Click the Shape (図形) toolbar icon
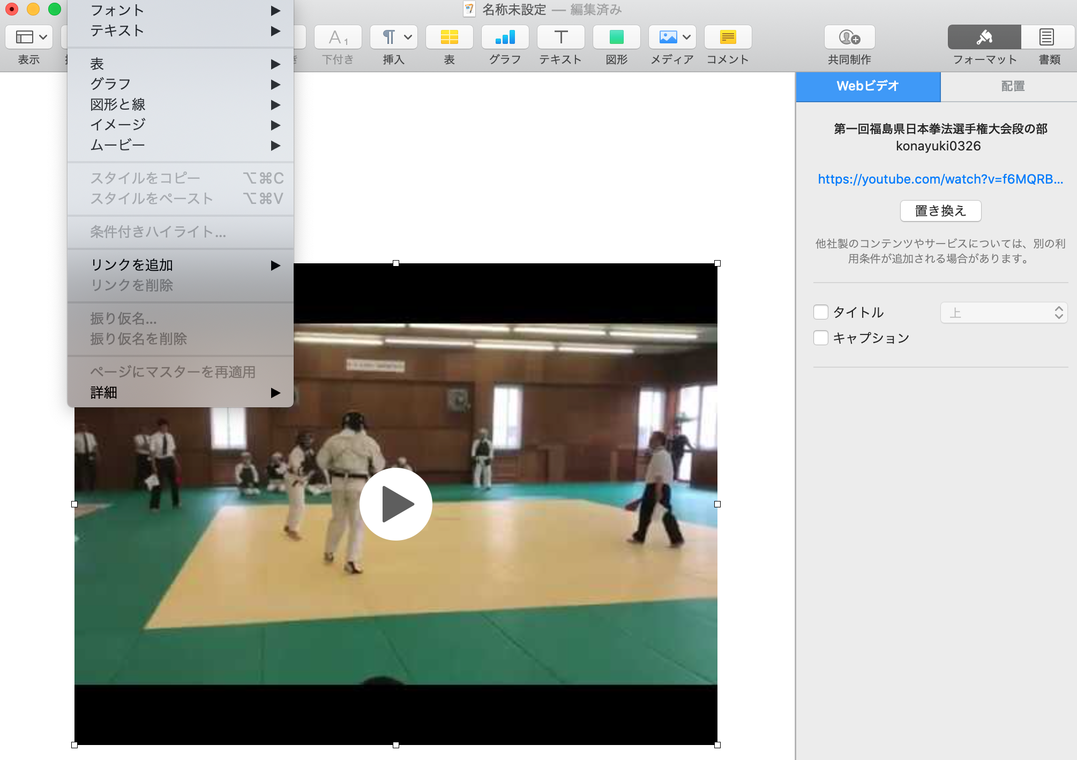The image size is (1077, 760). tap(616, 37)
